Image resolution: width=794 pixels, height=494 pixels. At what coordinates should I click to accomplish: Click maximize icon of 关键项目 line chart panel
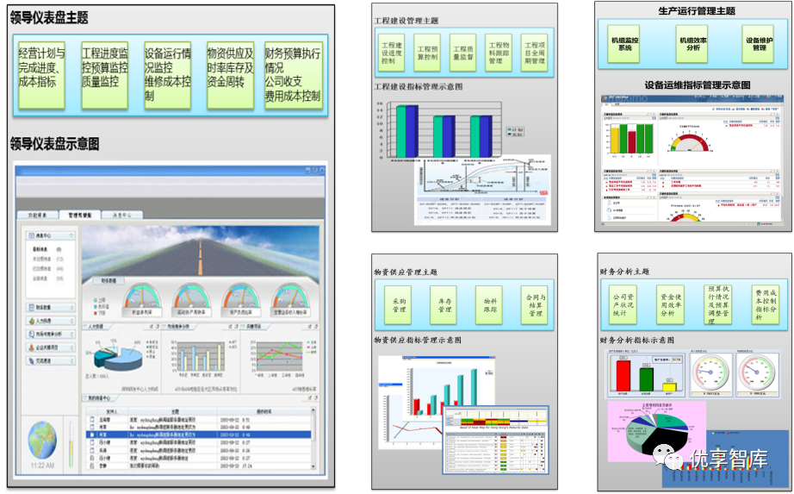coord(316,327)
